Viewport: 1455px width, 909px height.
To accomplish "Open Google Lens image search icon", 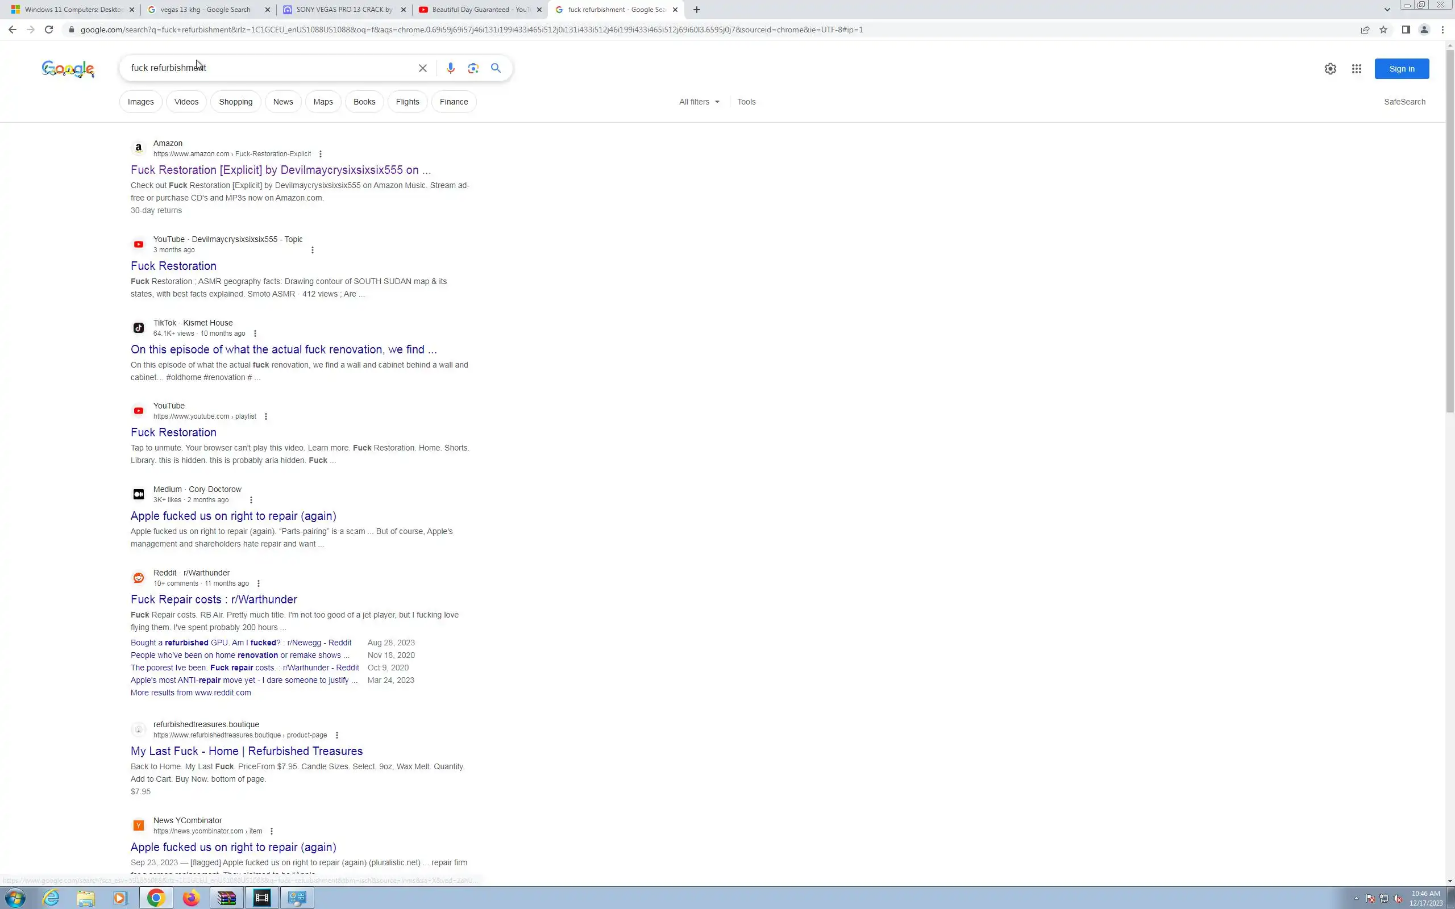I will [473, 69].
